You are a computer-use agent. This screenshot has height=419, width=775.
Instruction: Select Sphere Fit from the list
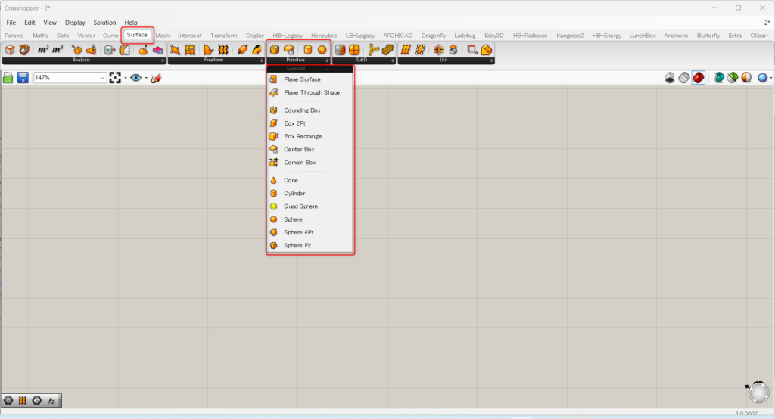(x=297, y=246)
